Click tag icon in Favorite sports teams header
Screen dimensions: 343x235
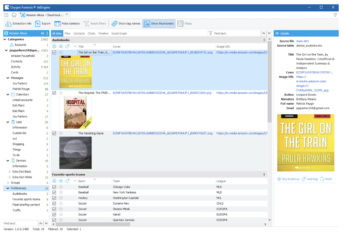[67, 181]
